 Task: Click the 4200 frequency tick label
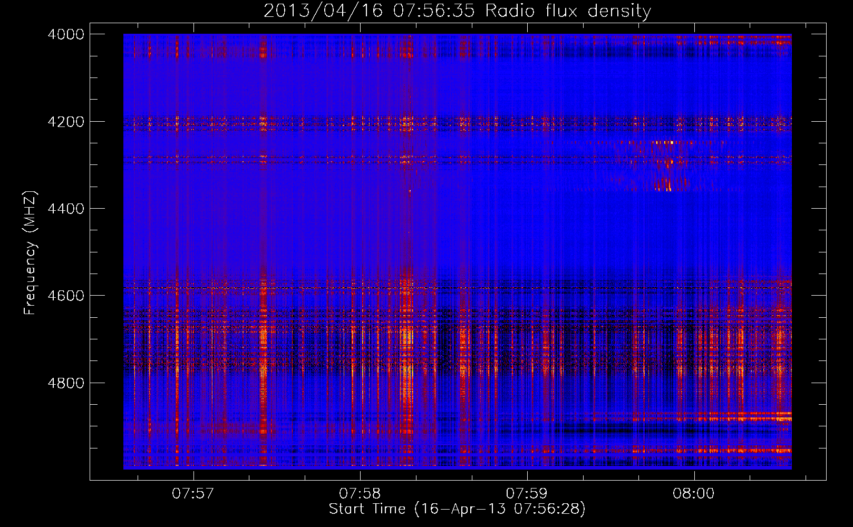(x=66, y=122)
